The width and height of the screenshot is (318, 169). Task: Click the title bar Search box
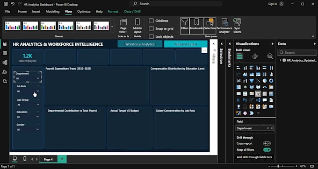tap(176, 4)
